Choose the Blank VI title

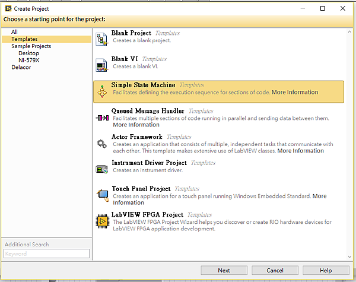(x=125, y=59)
